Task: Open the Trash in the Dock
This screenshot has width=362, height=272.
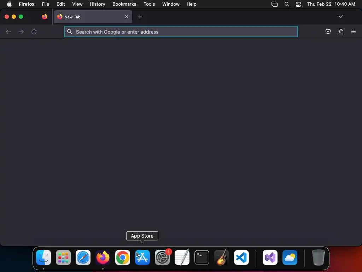Action: coord(319,257)
